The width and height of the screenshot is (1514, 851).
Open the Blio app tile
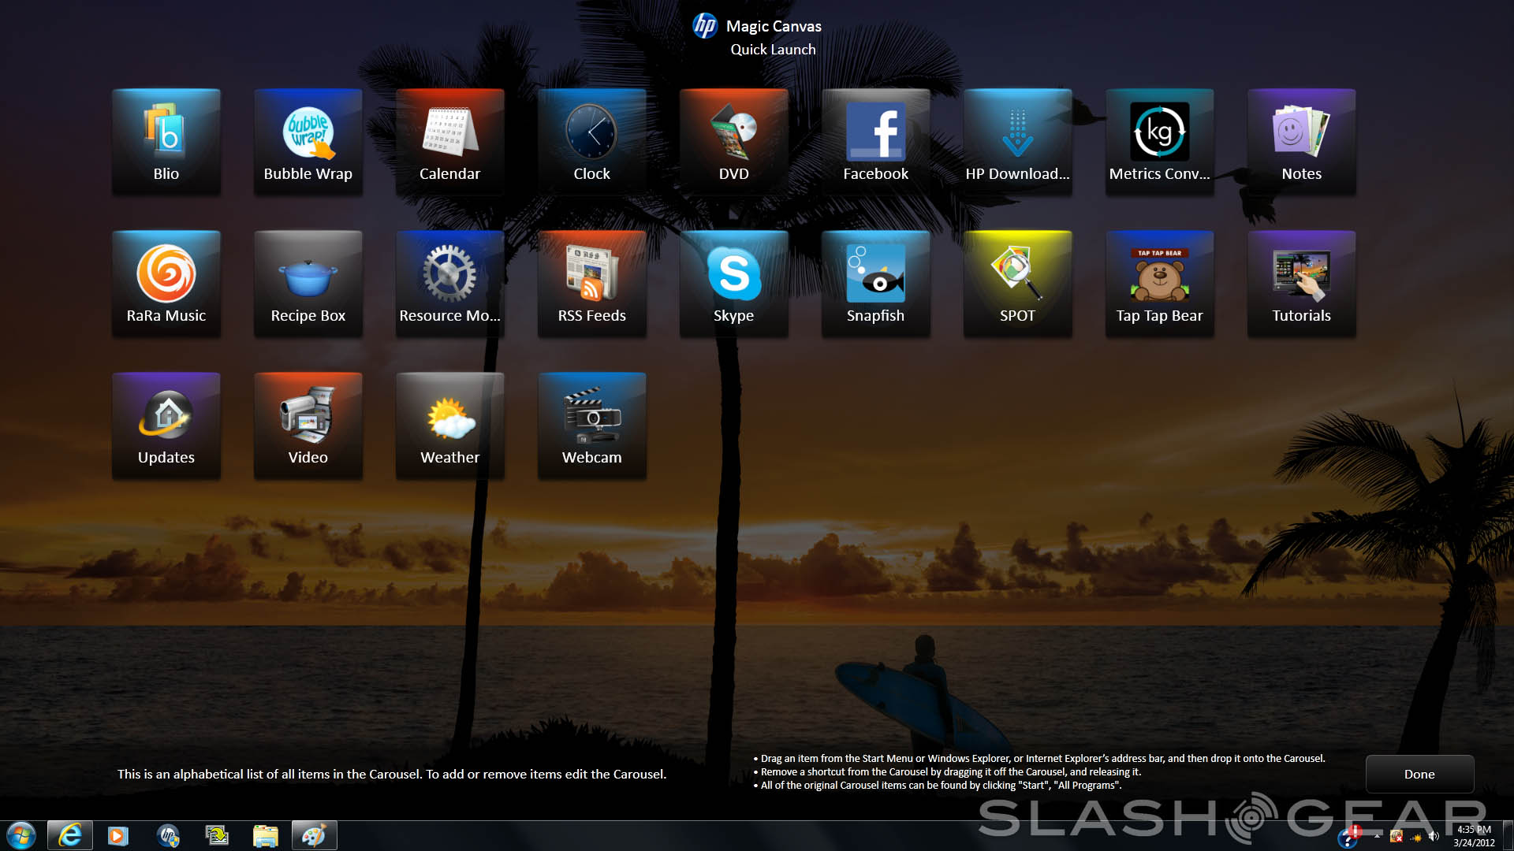point(166,142)
